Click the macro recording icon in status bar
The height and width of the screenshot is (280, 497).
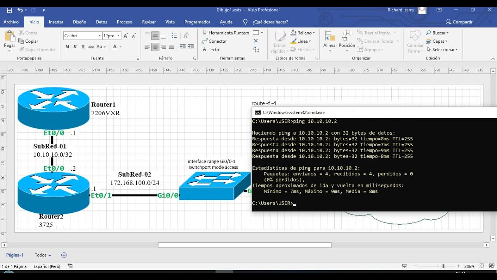70,266
